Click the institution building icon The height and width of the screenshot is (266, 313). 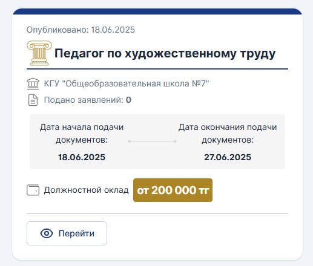pyautogui.click(x=33, y=83)
